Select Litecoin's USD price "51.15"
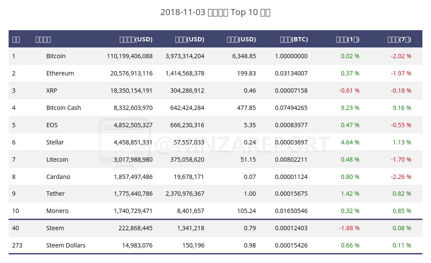This screenshot has width=431, height=263. (x=248, y=160)
